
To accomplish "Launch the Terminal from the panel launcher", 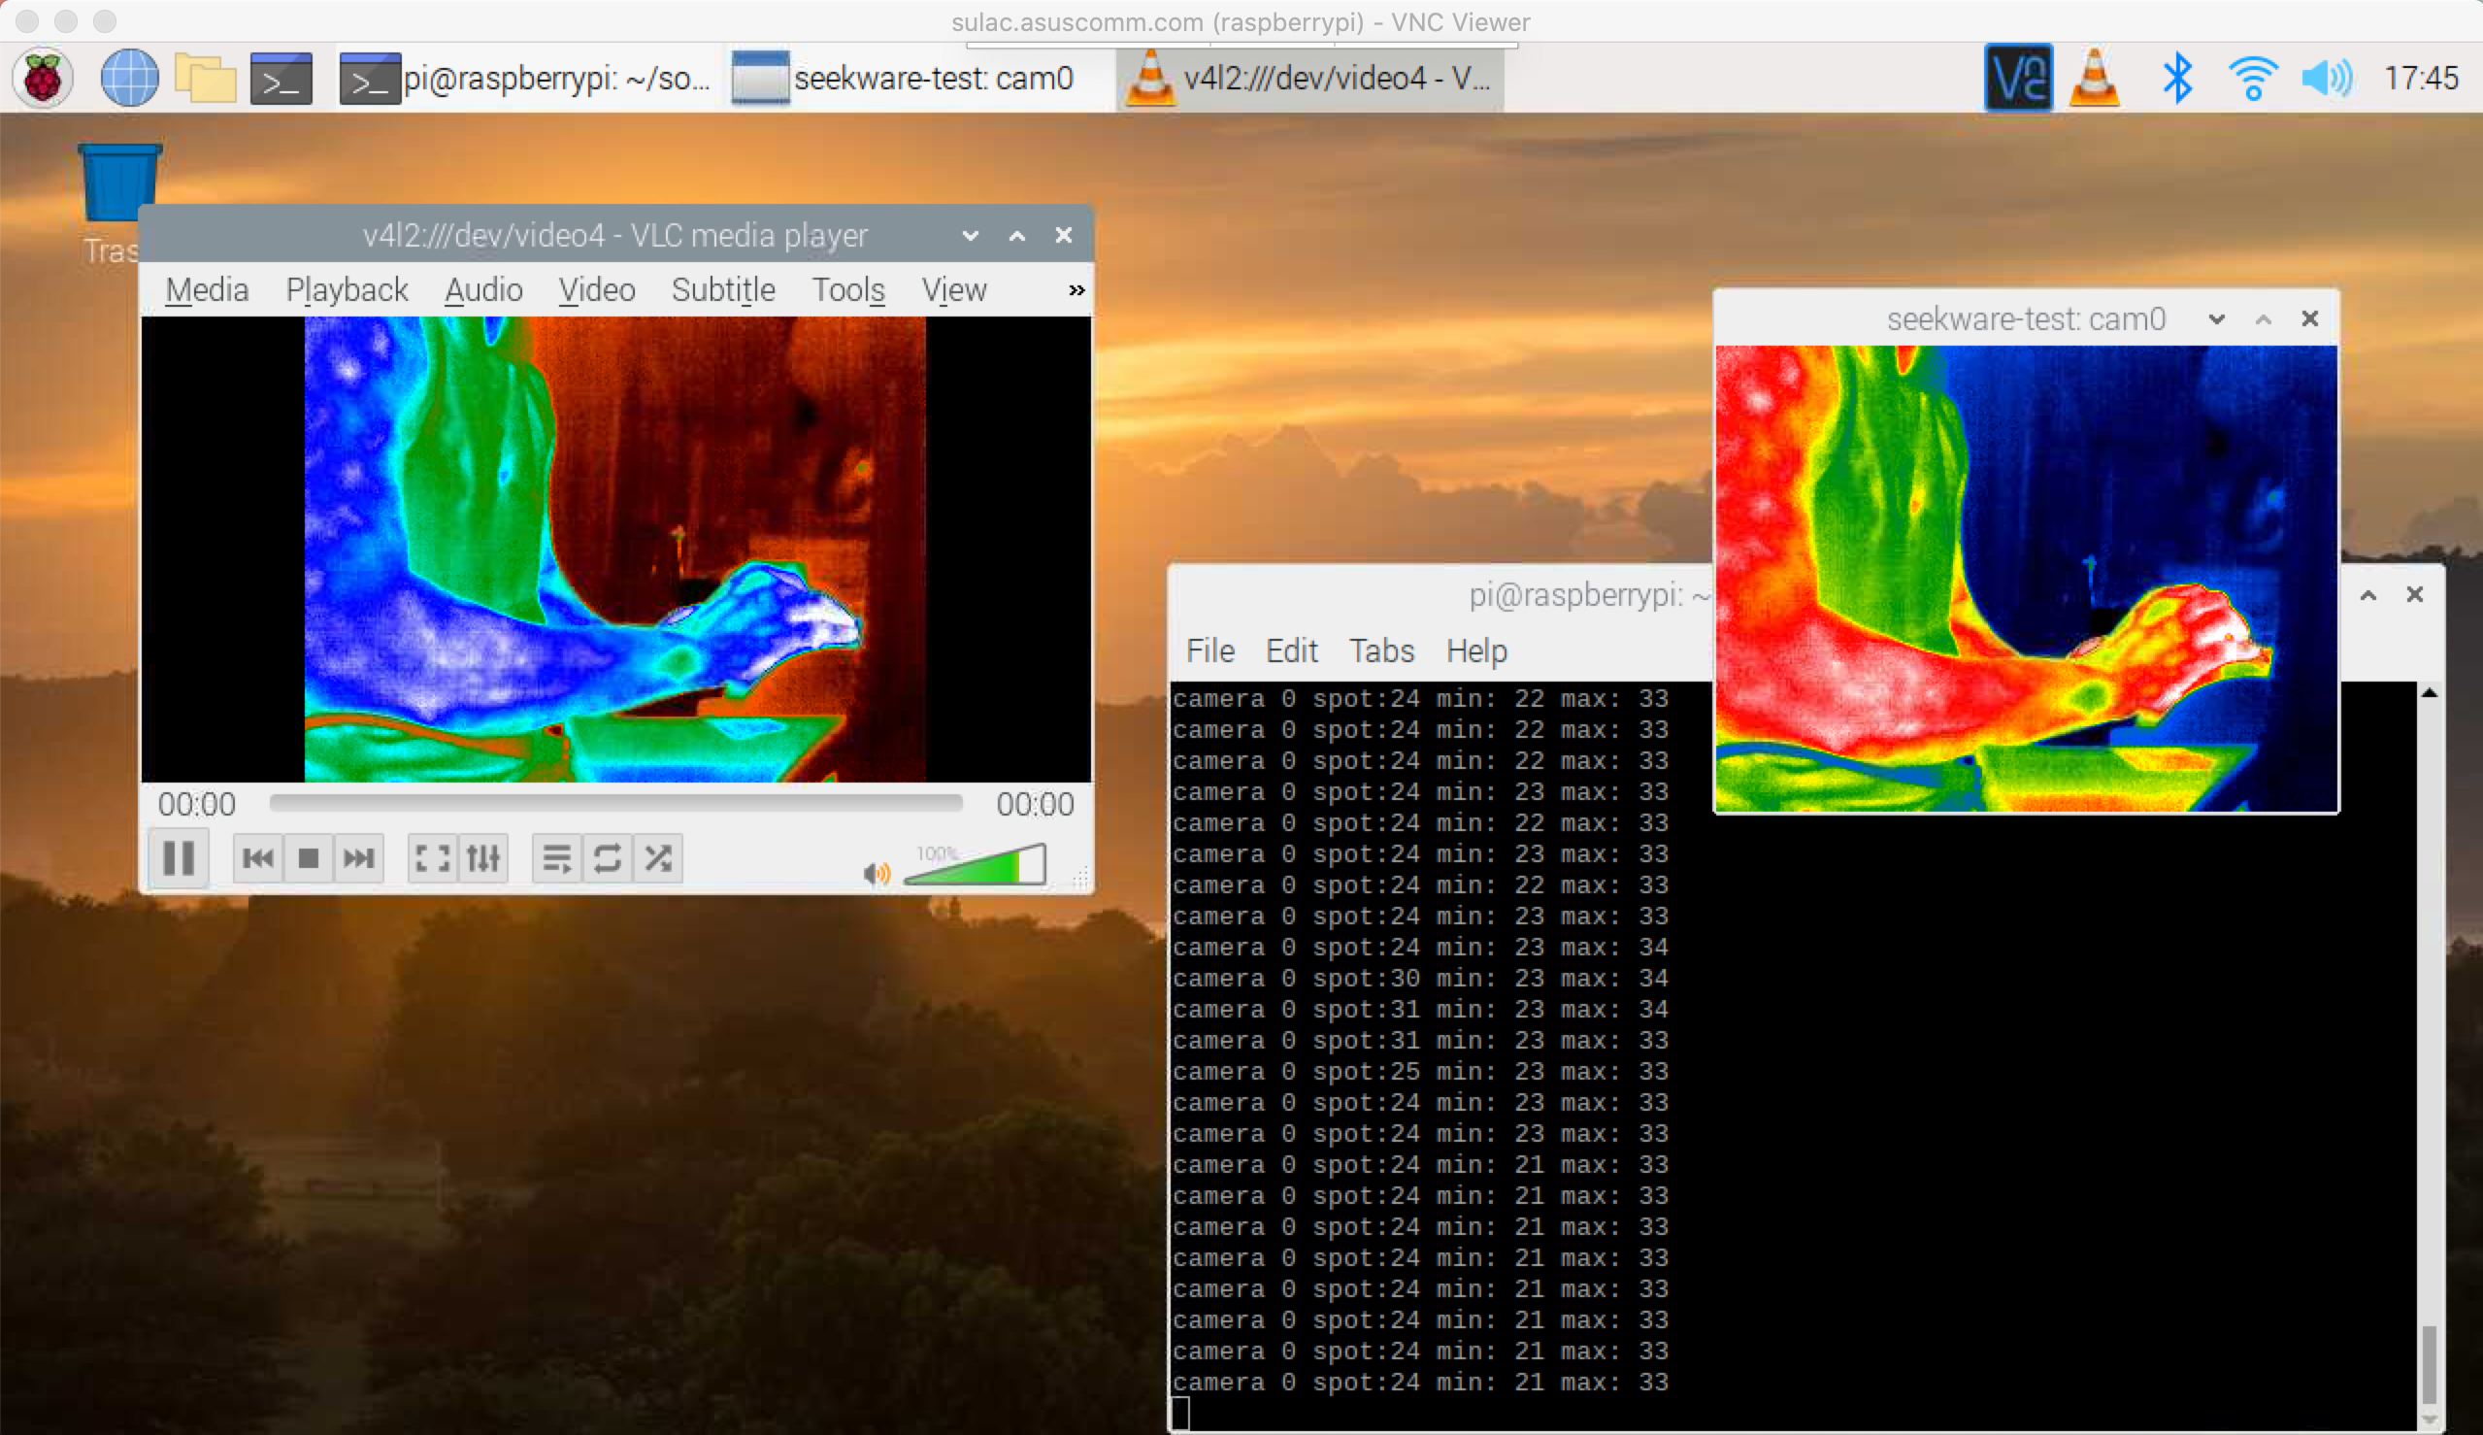I will coord(281,78).
